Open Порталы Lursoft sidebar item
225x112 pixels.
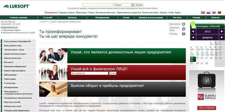pos(18,102)
